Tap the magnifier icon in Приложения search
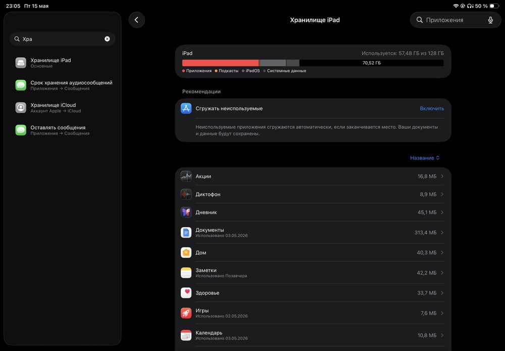The width and height of the screenshot is (505, 351). click(x=419, y=20)
